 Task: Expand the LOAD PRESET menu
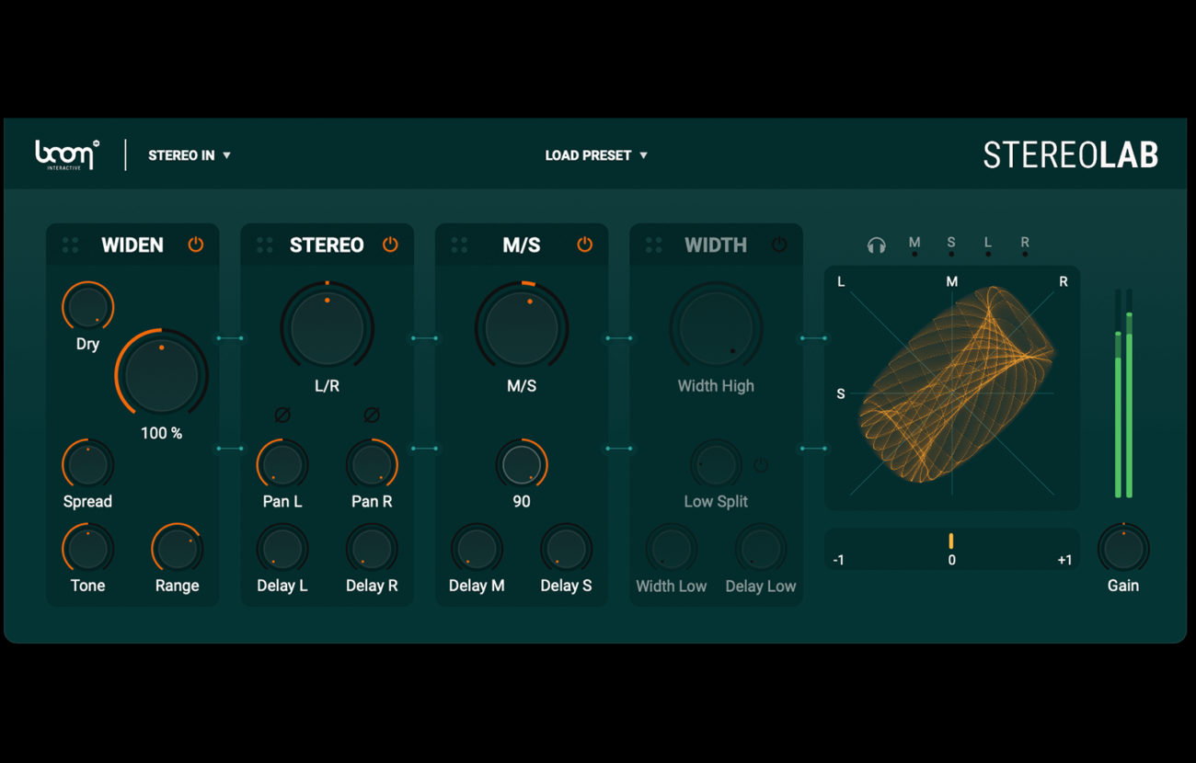click(x=596, y=155)
